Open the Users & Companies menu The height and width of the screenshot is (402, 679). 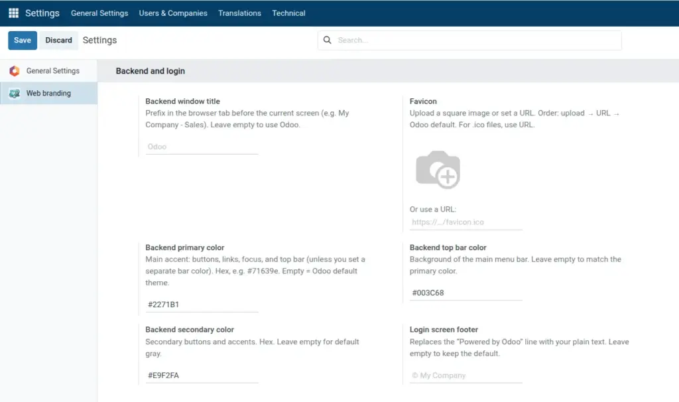click(173, 13)
